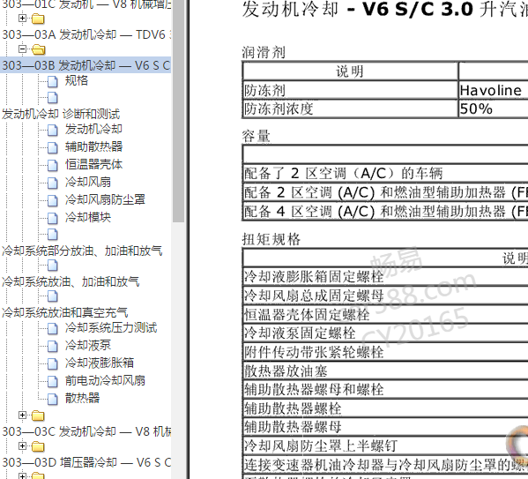This screenshot has width=528, height=479.
Task: Click the 50% concentration cell
Action: (x=494, y=109)
